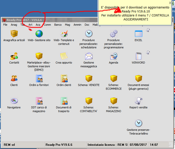Image resolution: width=175 pixels, height=149 pixels.
Task: Open the Banco menu
Action: [x=58, y=25]
